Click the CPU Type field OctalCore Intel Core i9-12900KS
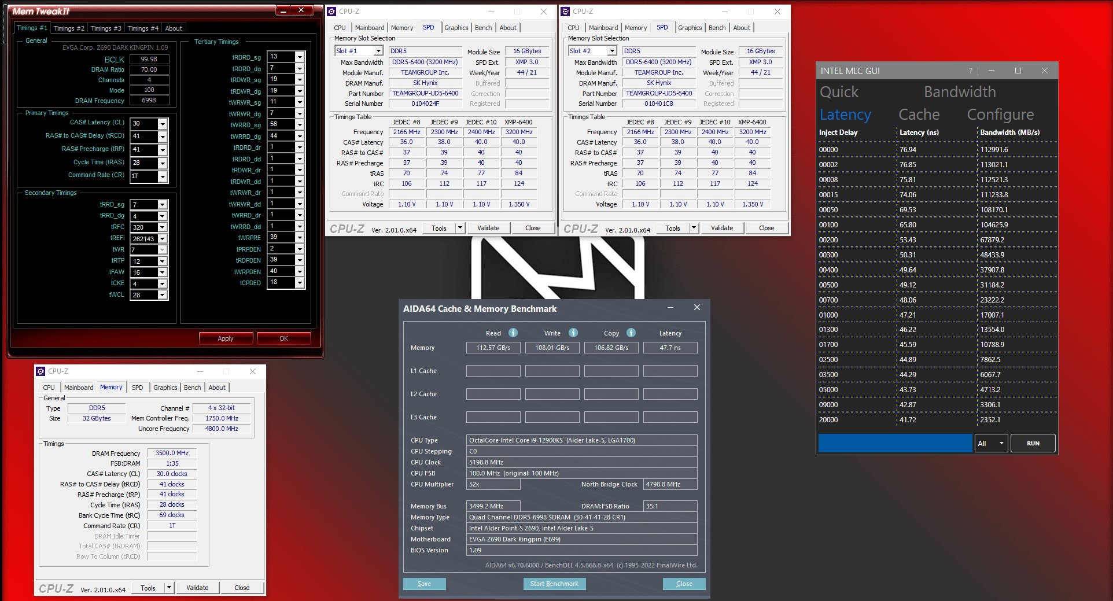 point(582,440)
